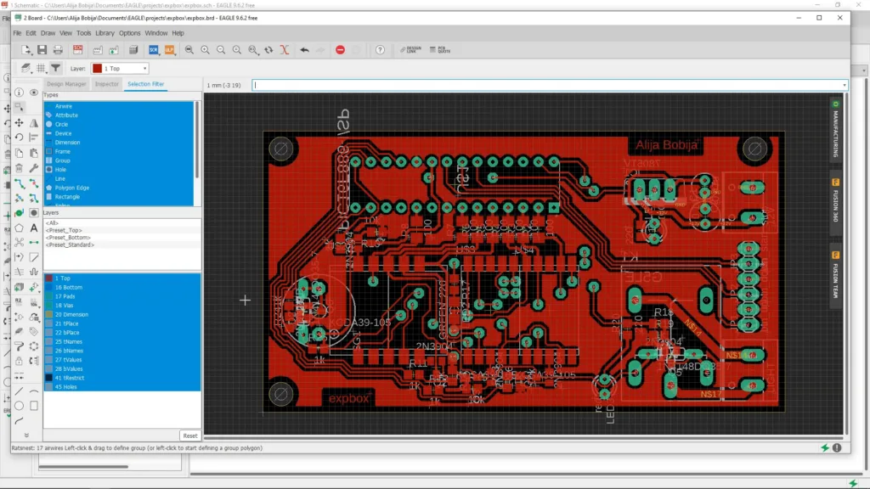Toggle layer 17 Pads in filter
The height and width of the screenshot is (489, 870).
pos(122,296)
